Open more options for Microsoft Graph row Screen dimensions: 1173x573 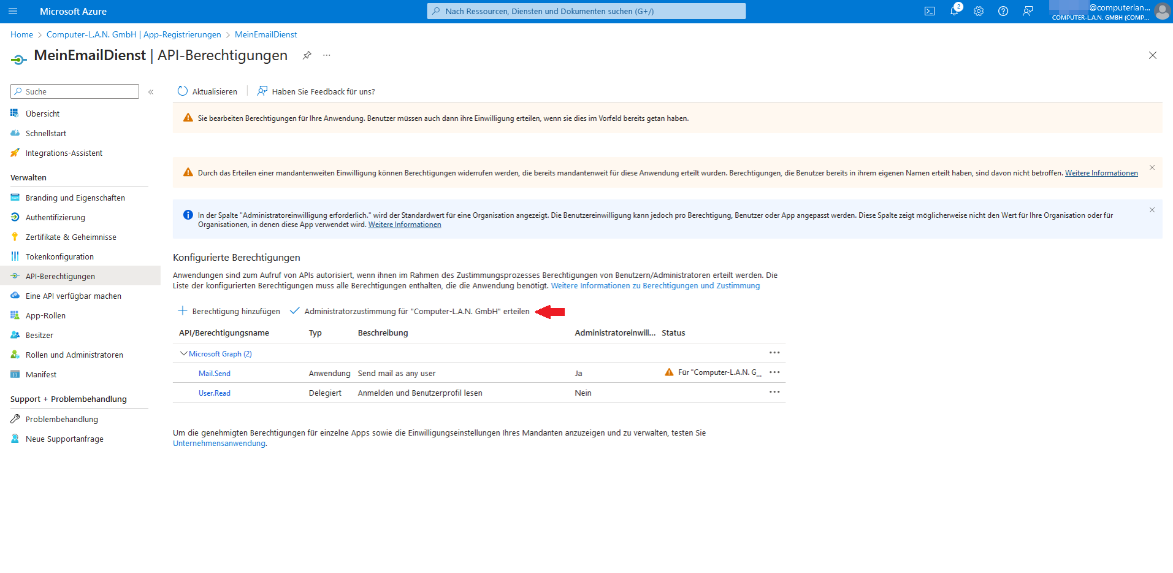[774, 353]
